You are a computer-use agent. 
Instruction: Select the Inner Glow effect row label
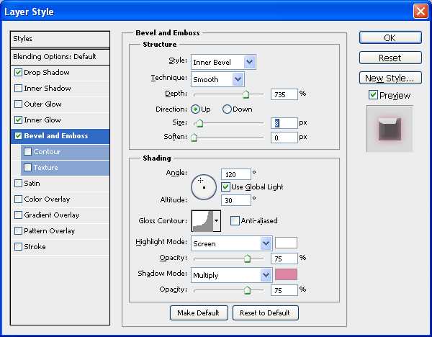(42, 120)
